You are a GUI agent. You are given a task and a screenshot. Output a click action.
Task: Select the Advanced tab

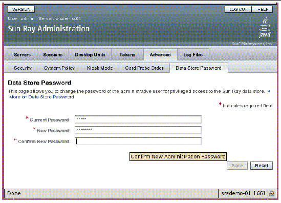(x=160, y=55)
